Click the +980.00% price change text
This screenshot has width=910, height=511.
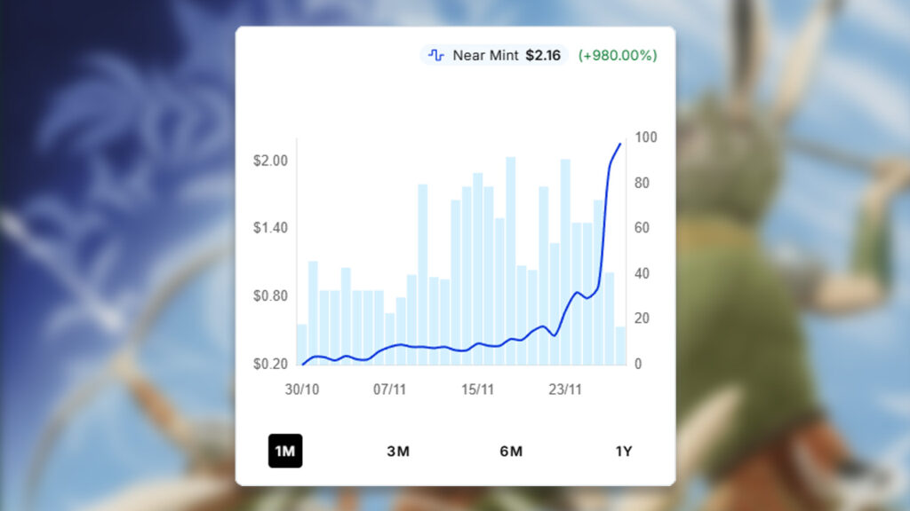pos(618,55)
